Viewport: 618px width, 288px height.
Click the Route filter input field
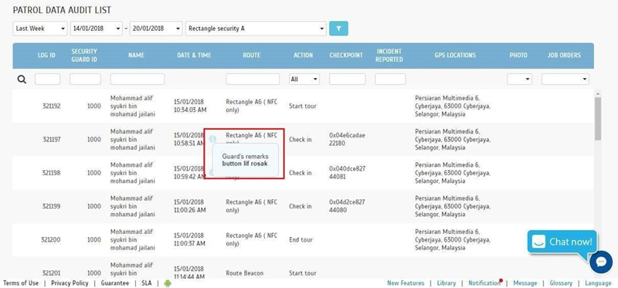[x=253, y=80]
